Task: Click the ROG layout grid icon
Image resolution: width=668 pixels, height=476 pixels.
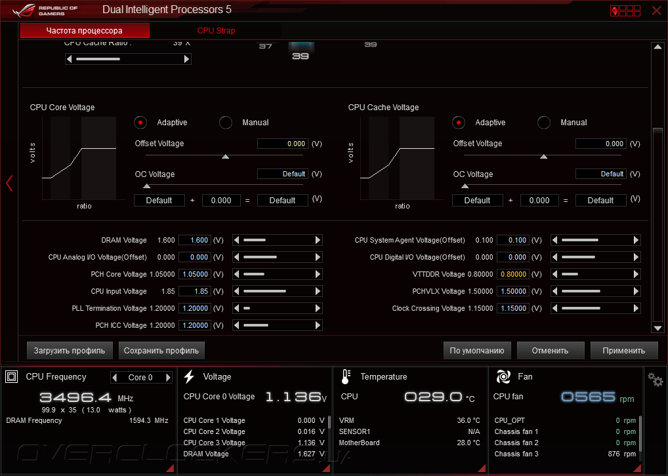Action: 625,10
